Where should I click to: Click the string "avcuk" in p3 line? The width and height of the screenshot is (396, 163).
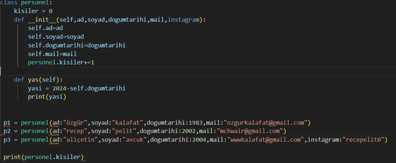[x=134, y=140]
